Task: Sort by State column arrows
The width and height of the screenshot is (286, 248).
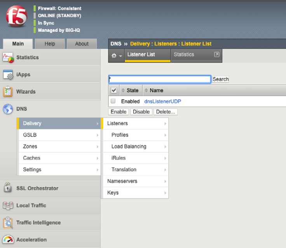Action: [x=123, y=90]
